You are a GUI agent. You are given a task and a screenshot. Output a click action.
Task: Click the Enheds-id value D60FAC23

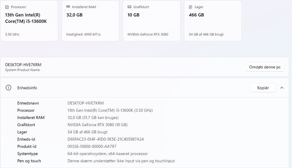coord(106,139)
